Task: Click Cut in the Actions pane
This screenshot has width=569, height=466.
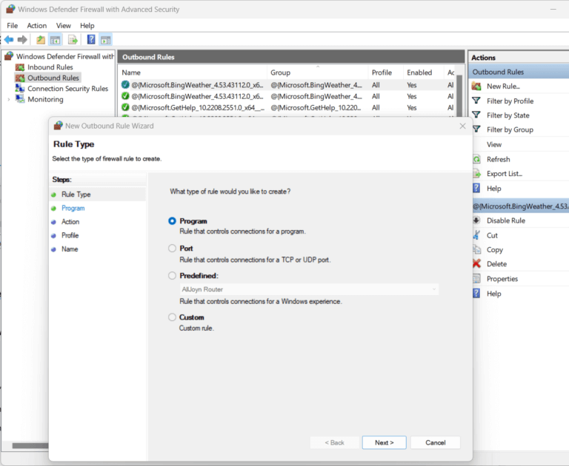Action: coord(492,235)
